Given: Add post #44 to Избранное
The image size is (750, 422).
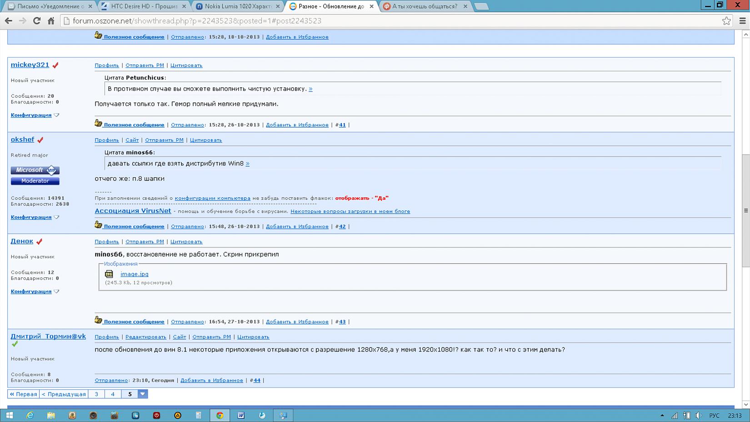Looking at the screenshot, I should [x=212, y=380].
